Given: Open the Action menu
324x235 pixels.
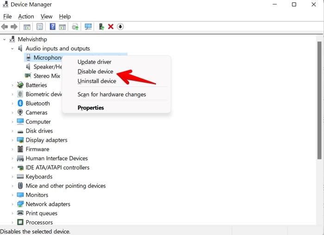Looking at the screenshot, I should coord(26,16).
